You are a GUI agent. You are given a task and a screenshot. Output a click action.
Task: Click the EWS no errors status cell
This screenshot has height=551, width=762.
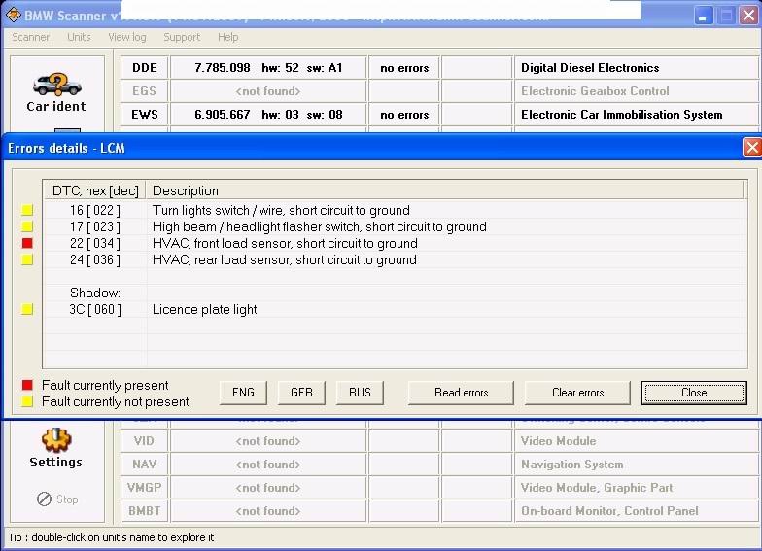click(x=404, y=115)
